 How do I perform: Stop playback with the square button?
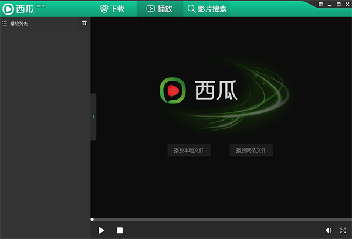coord(120,230)
